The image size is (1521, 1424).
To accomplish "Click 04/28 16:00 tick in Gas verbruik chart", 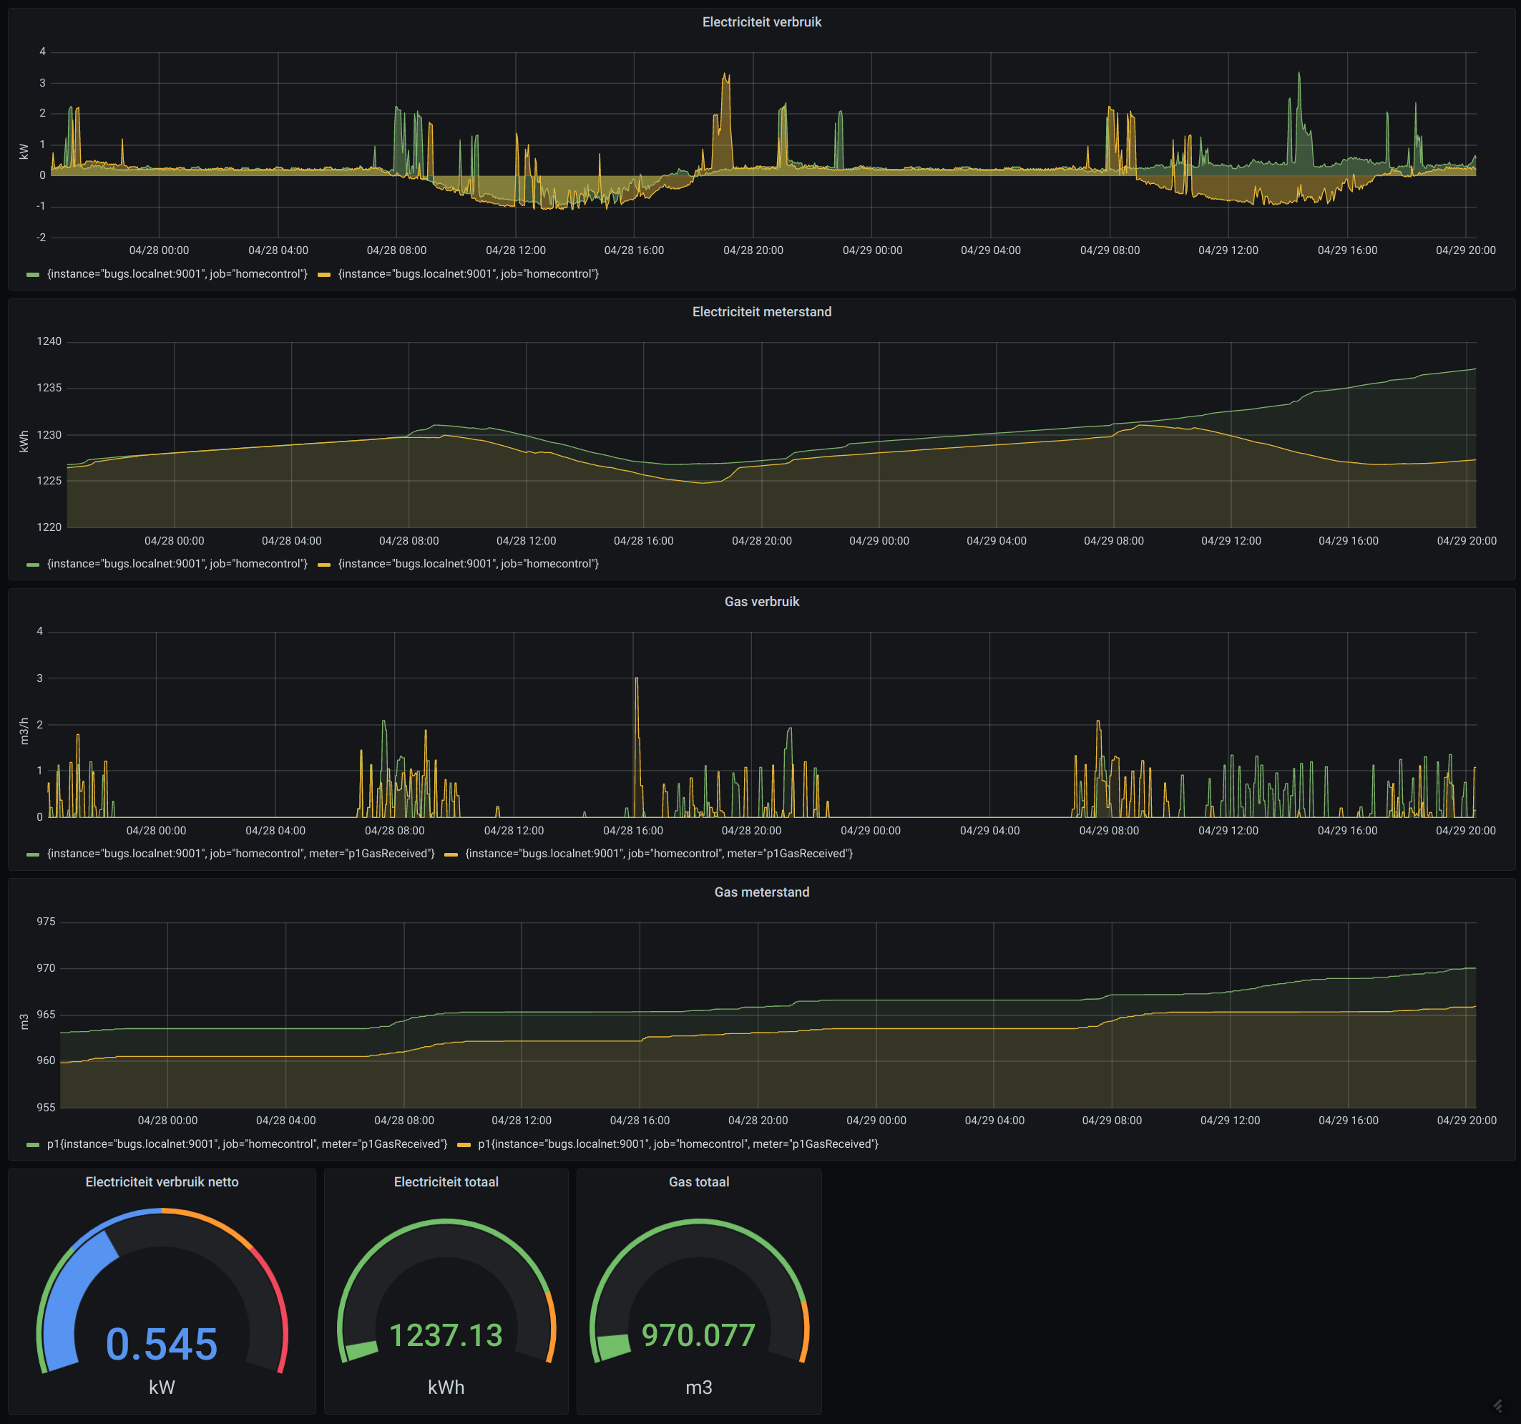I will click(632, 831).
